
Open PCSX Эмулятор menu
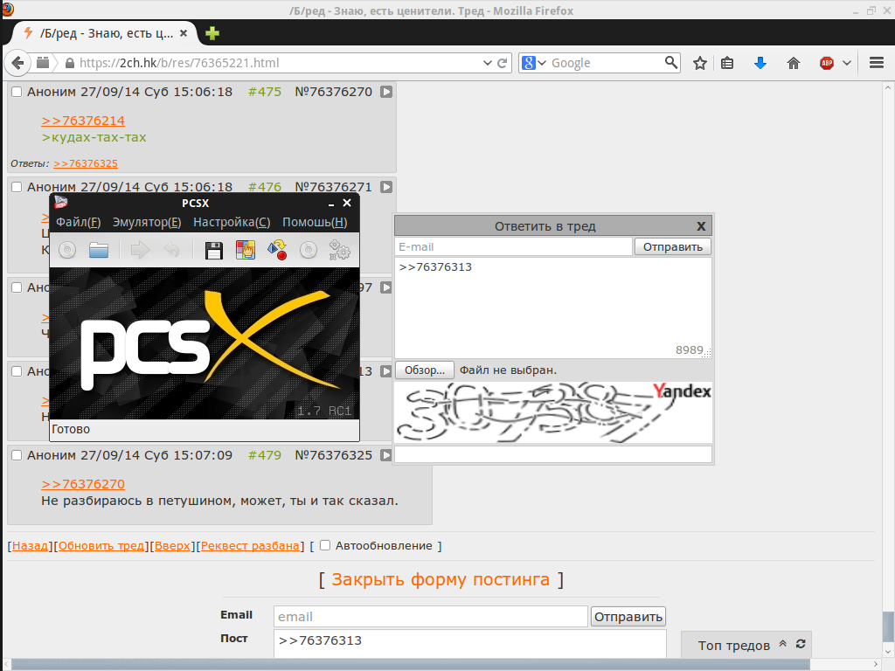(147, 222)
